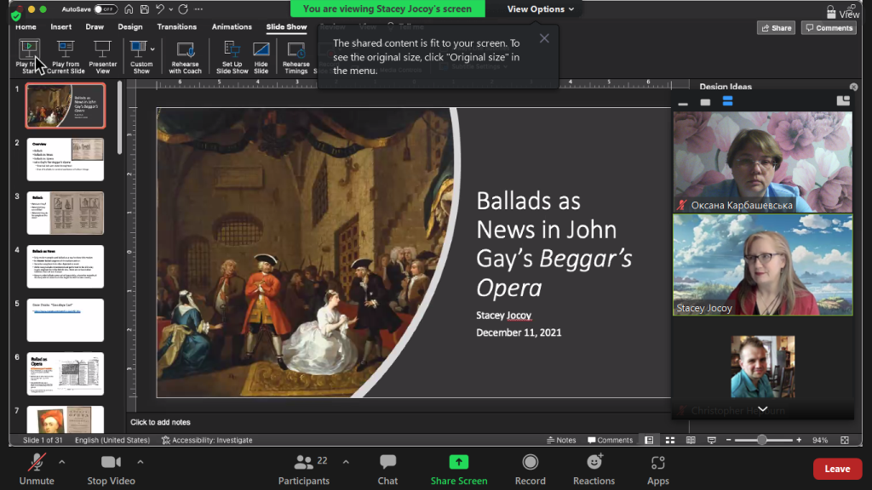This screenshot has height=490, width=872.
Task: Click the Participants icon
Action: pyautogui.click(x=303, y=463)
